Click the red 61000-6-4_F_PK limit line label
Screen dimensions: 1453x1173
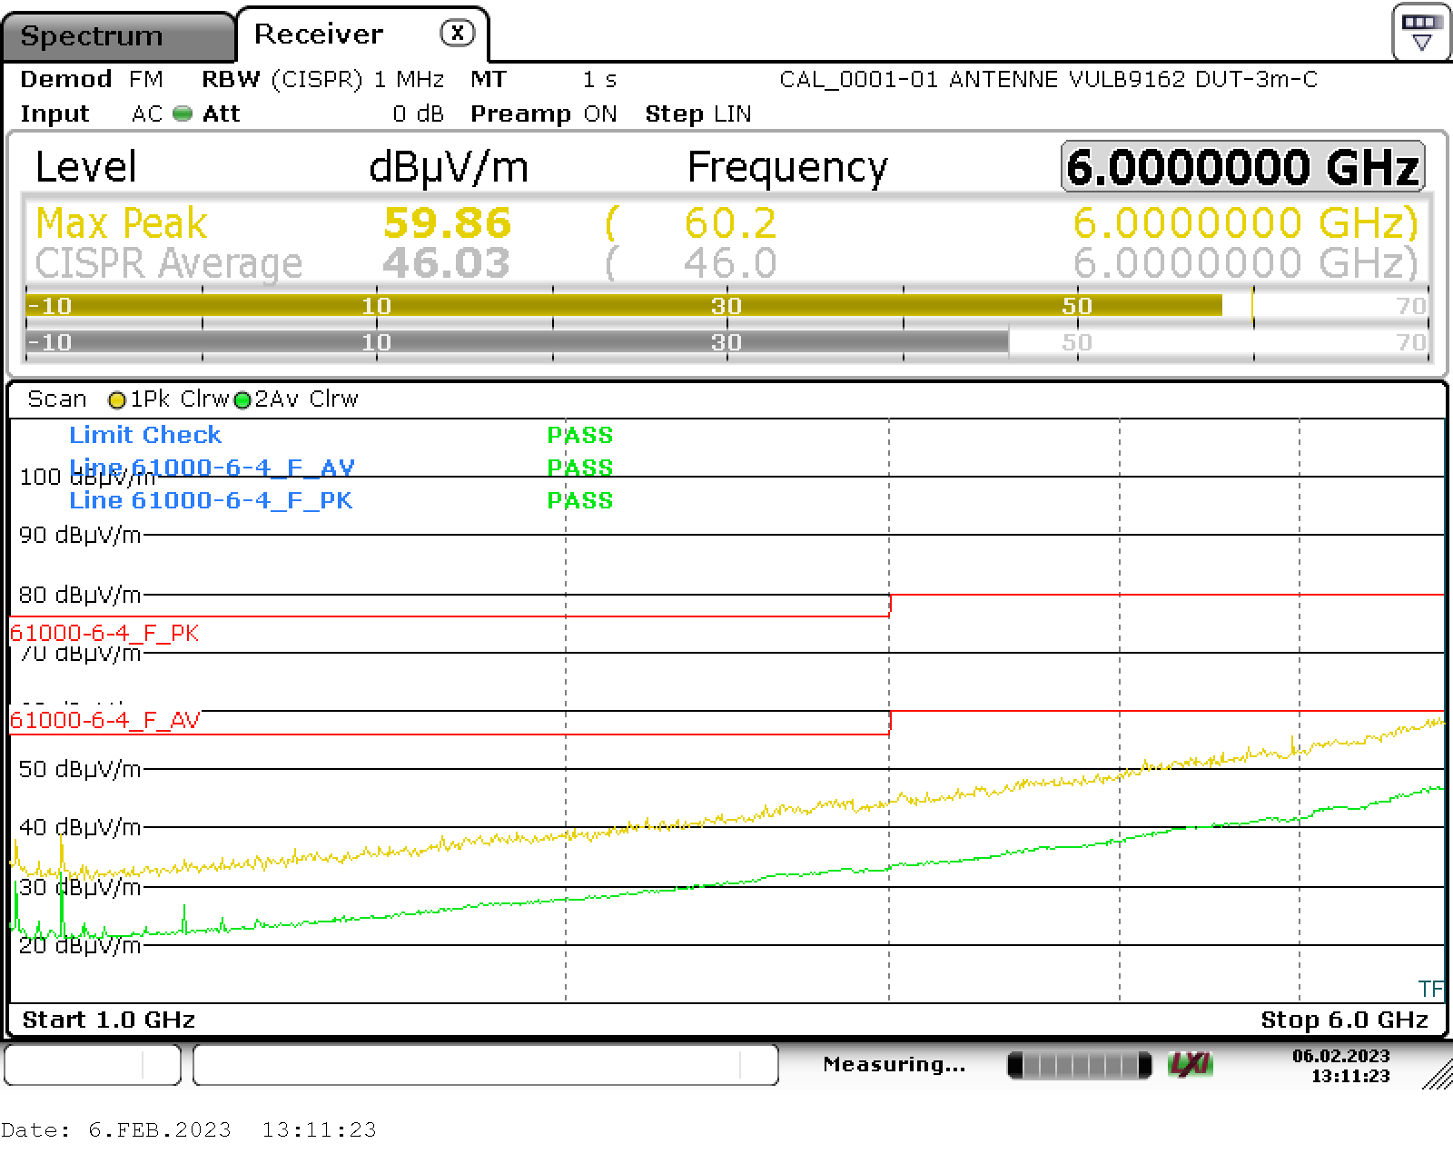tap(104, 633)
